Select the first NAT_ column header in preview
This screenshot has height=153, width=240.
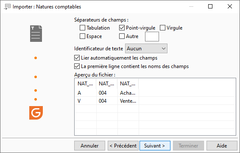click(85, 84)
